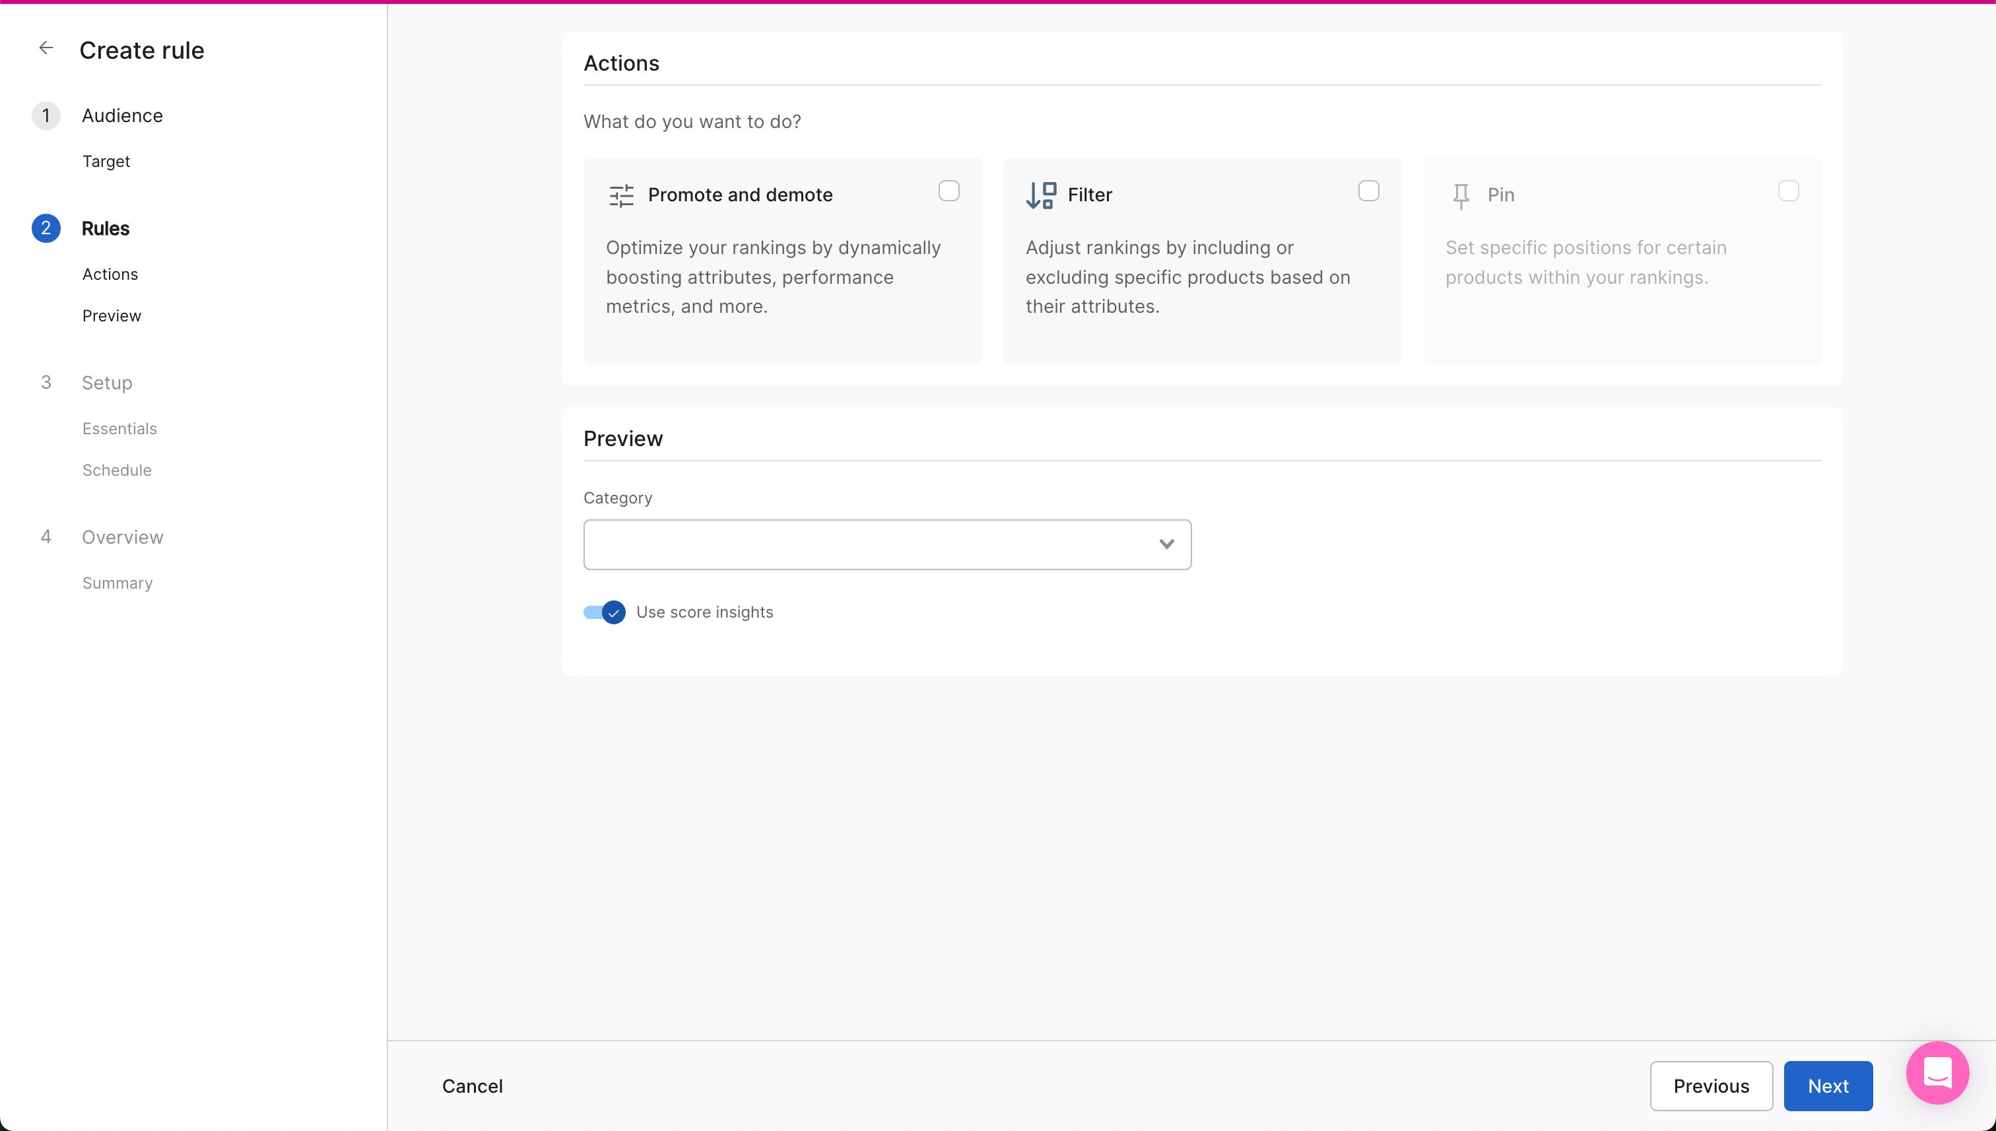Open the chat support bubble

coord(1937,1073)
